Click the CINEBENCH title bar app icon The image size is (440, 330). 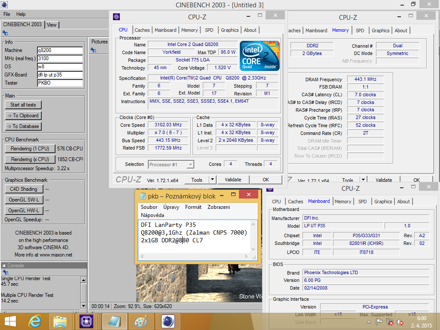pos(4,4)
